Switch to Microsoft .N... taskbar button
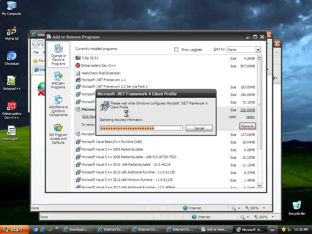 click(250, 230)
